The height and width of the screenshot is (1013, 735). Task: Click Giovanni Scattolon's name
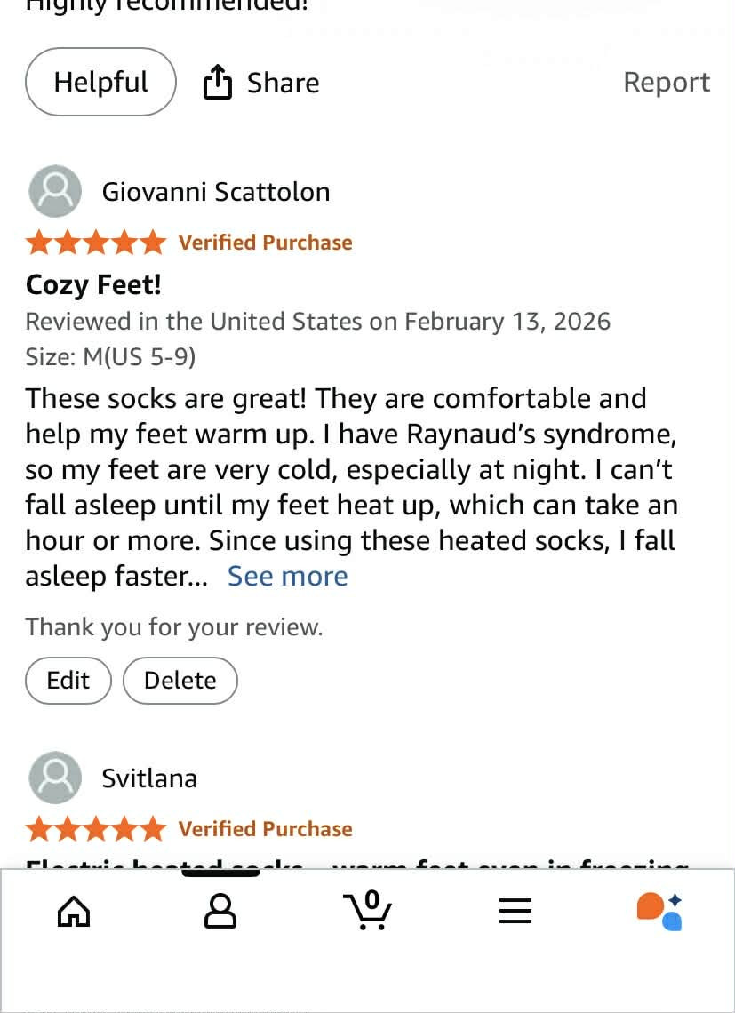(215, 192)
